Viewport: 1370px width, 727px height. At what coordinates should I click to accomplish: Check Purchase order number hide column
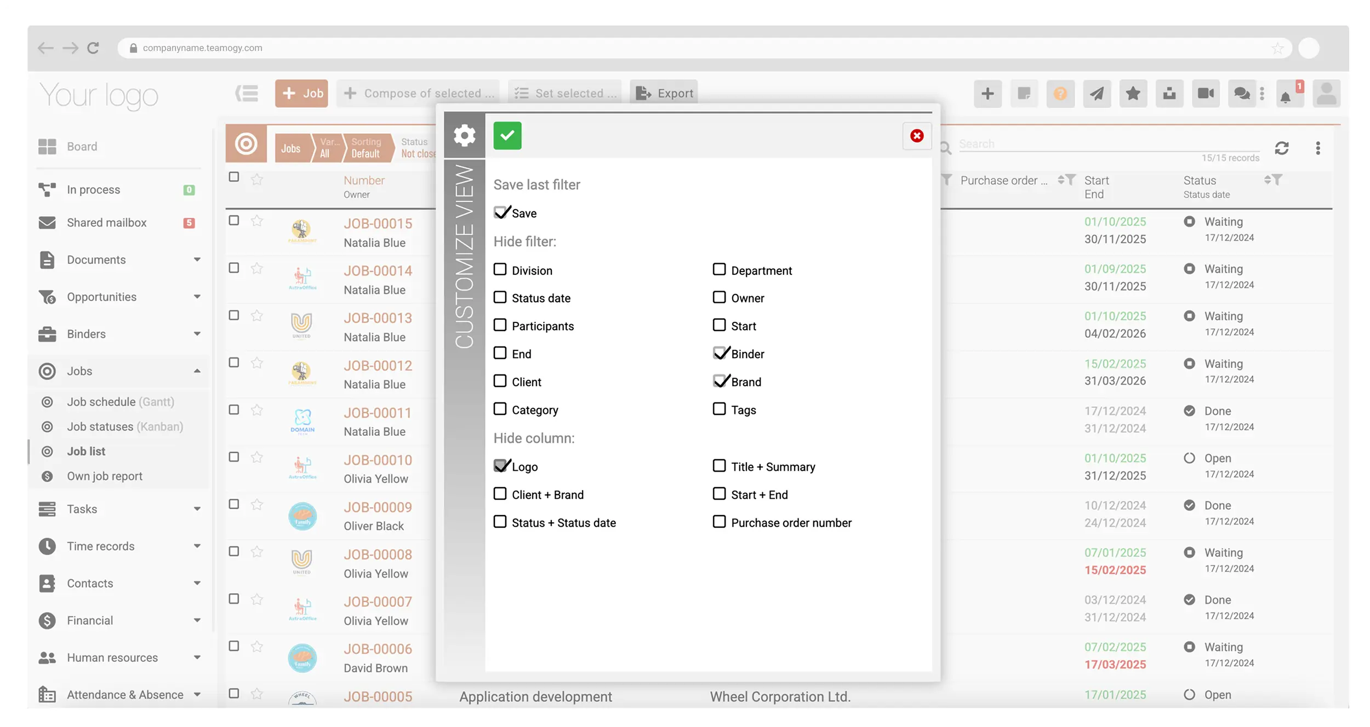[x=719, y=522]
